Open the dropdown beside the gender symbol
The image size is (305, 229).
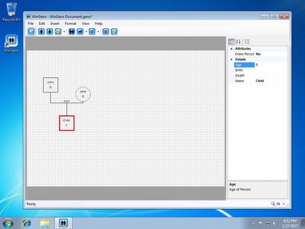click(98, 31)
